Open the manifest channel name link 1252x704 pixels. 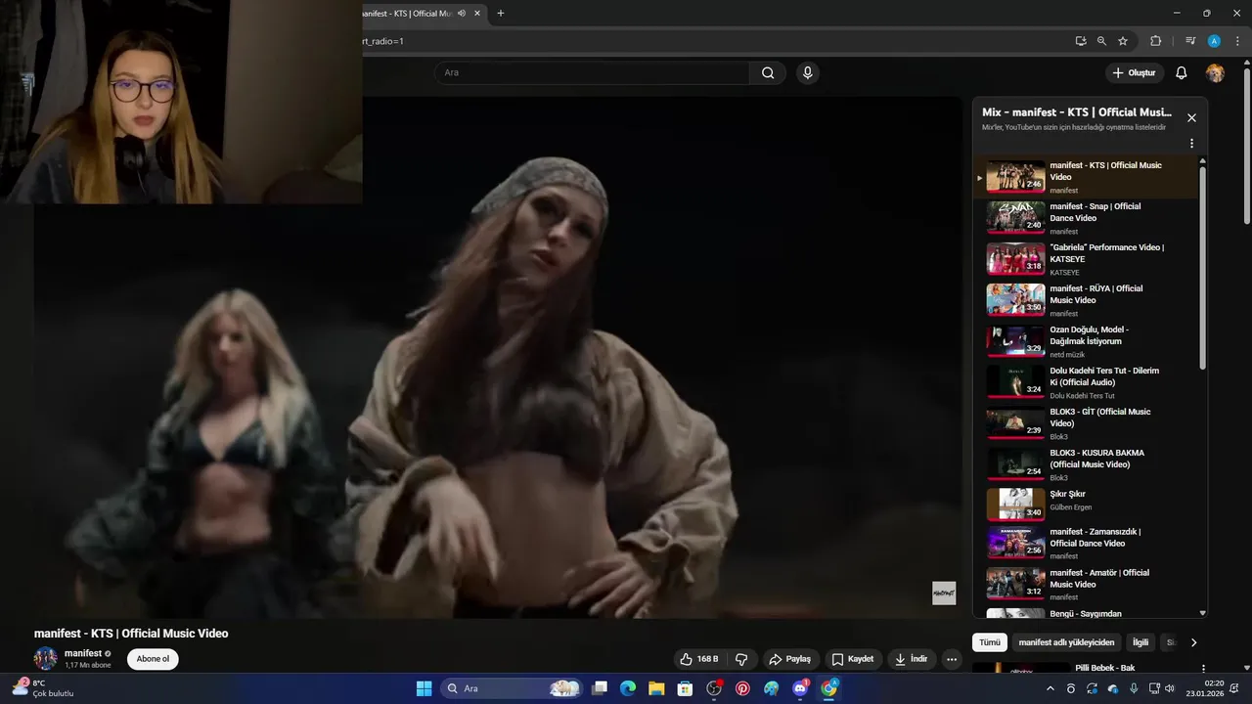(x=83, y=653)
